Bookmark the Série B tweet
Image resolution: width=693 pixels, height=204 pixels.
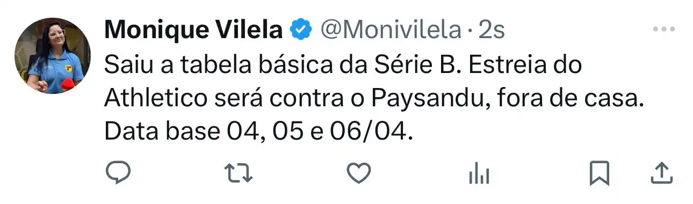pyautogui.click(x=600, y=173)
